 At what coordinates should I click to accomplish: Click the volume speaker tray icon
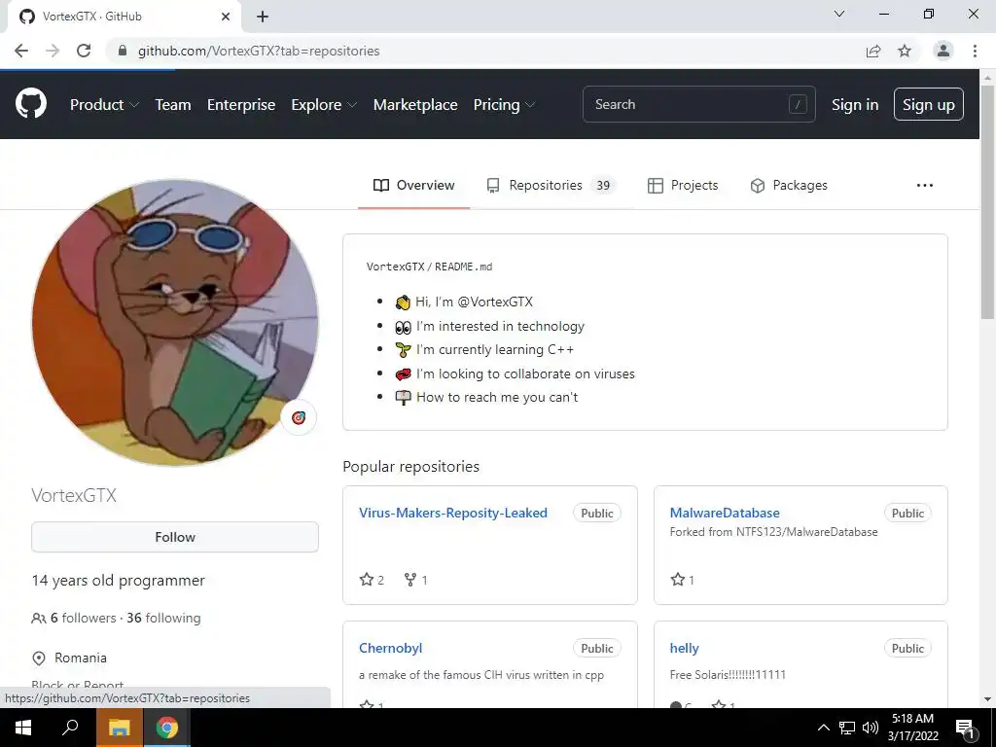tap(871, 728)
